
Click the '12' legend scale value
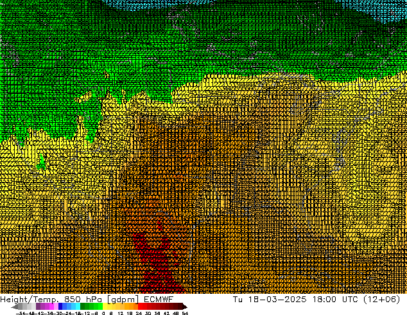(121, 314)
